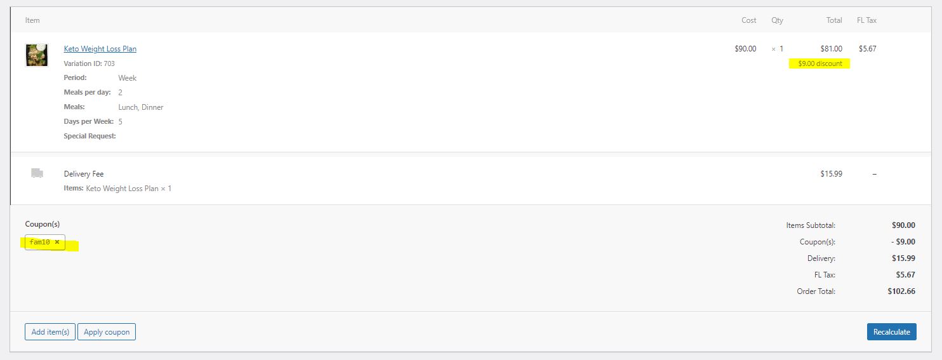Click the highlighted $9.00 discount text

coord(820,63)
